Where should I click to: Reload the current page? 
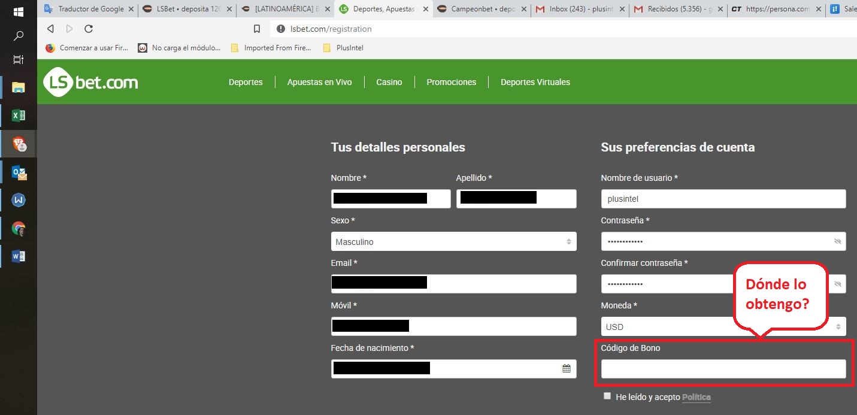coord(89,29)
